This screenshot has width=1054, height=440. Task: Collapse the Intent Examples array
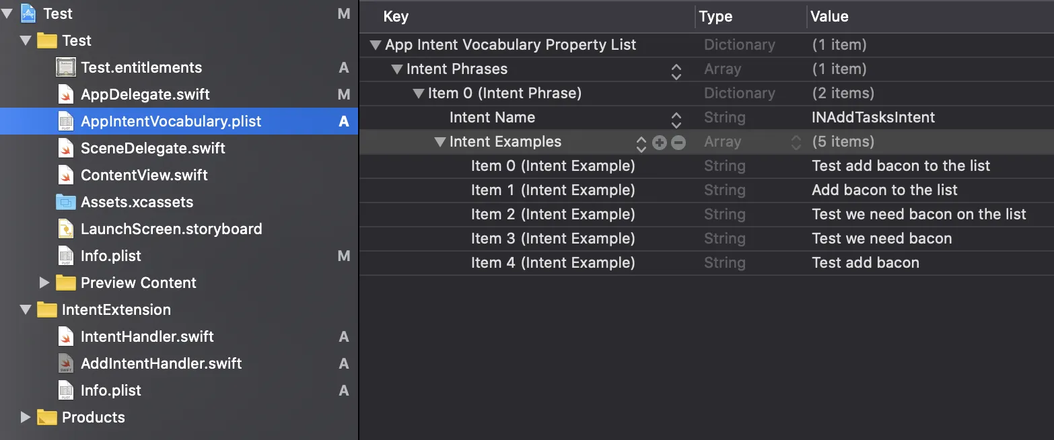pyautogui.click(x=440, y=142)
